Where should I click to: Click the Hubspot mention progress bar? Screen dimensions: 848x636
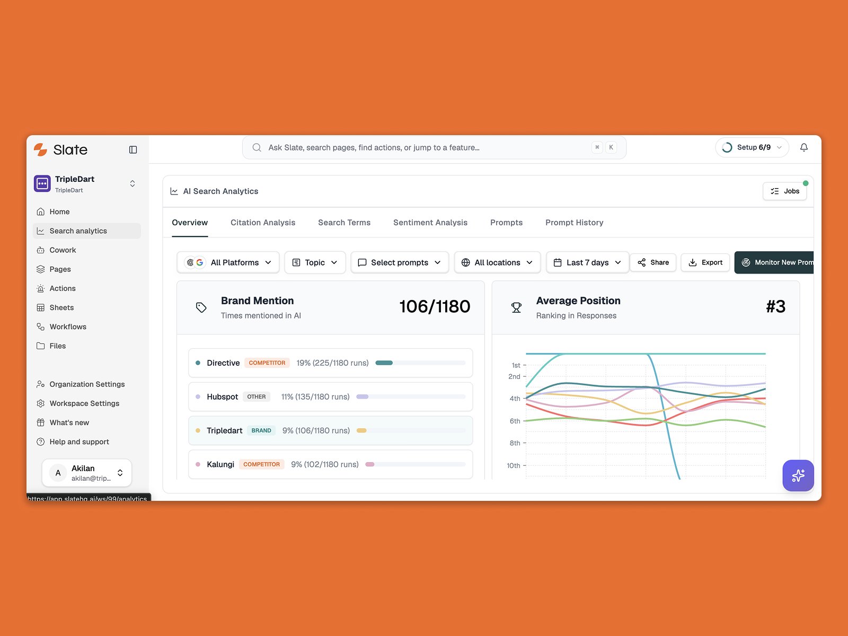(x=411, y=397)
